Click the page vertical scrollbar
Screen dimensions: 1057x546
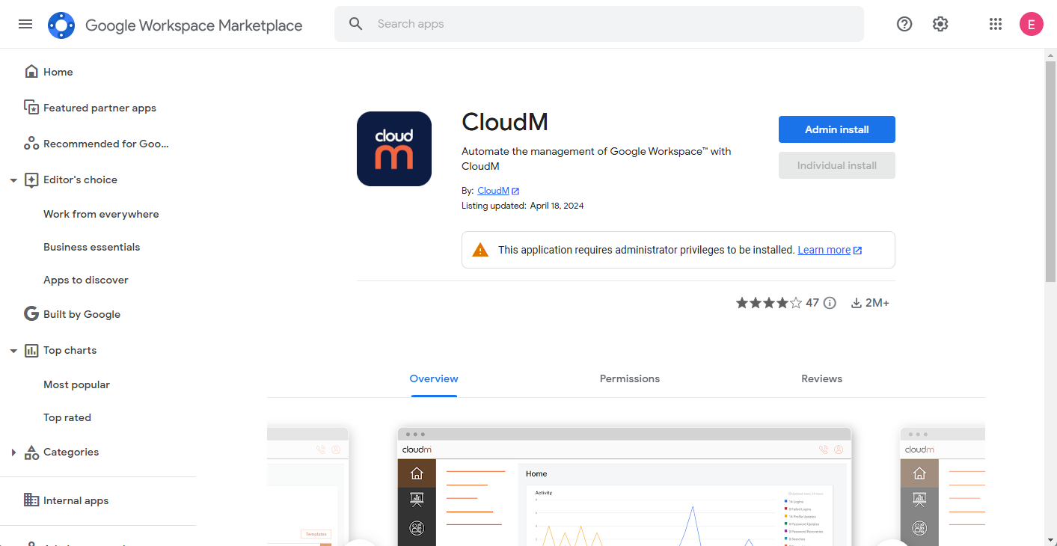(1050, 172)
